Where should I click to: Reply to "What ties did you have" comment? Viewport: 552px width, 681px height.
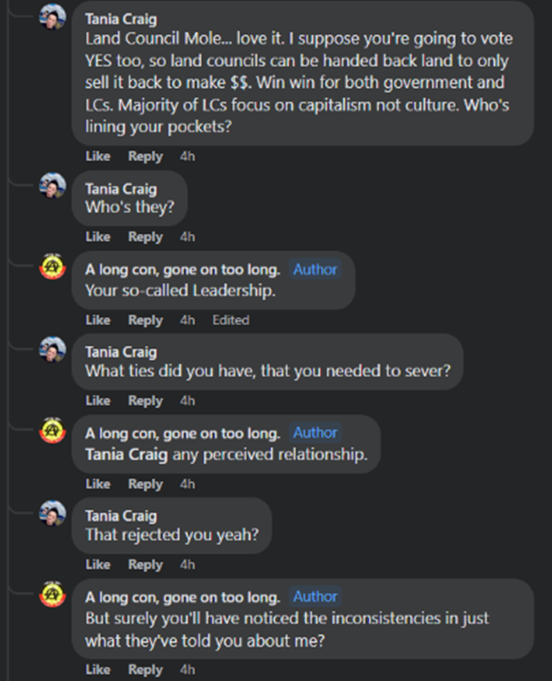(145, 400)
